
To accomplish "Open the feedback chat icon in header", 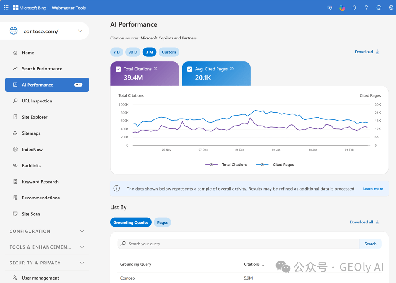I will (329, 8).
